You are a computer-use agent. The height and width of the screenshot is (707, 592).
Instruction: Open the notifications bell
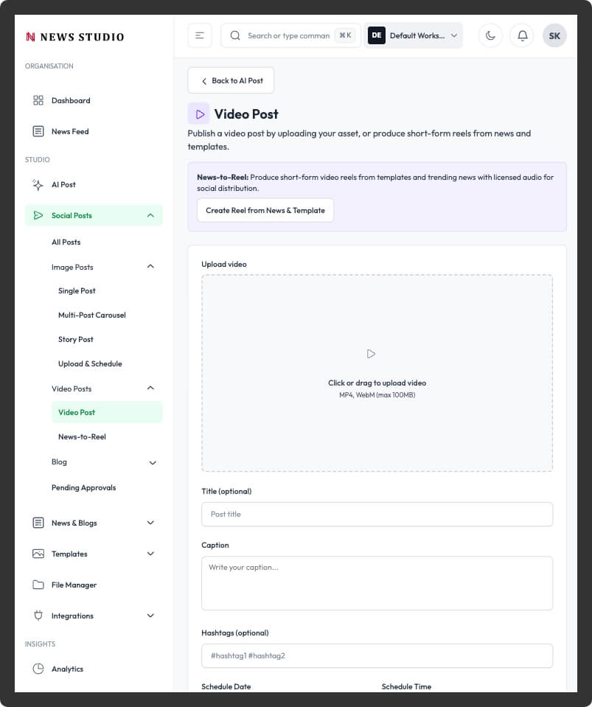coord(522,35)
